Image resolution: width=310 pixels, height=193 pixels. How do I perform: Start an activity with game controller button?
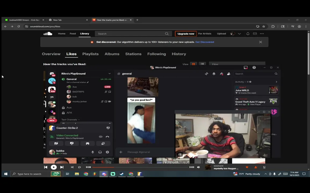(87, 143)
